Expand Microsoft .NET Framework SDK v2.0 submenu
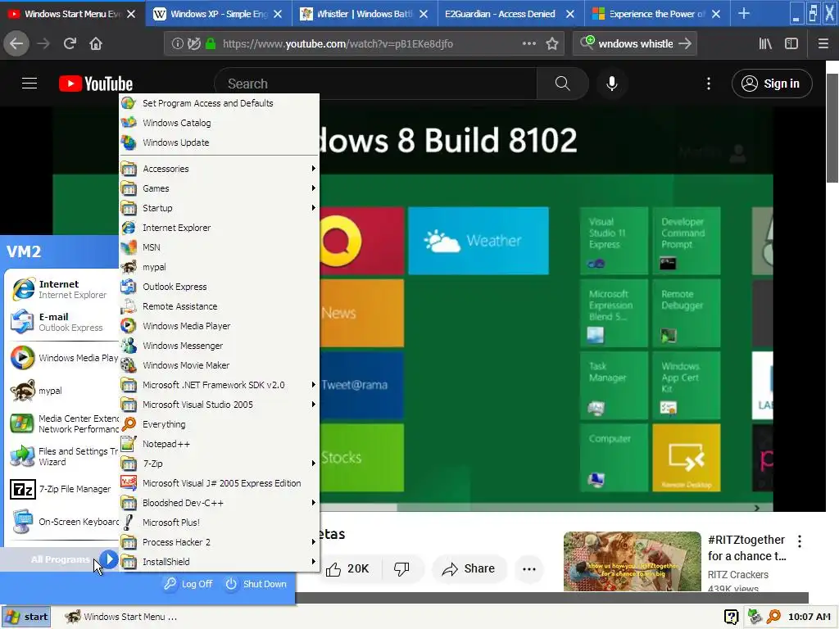 tap(219, 385)
